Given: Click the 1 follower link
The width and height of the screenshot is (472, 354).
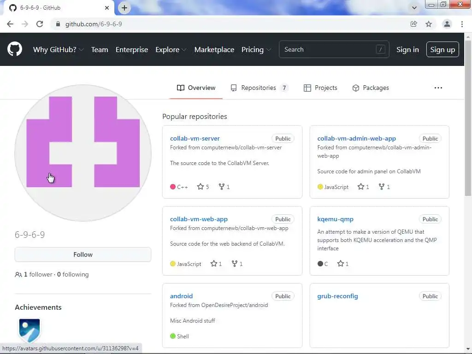Looking at the screenshot, I should pos(38,275).
